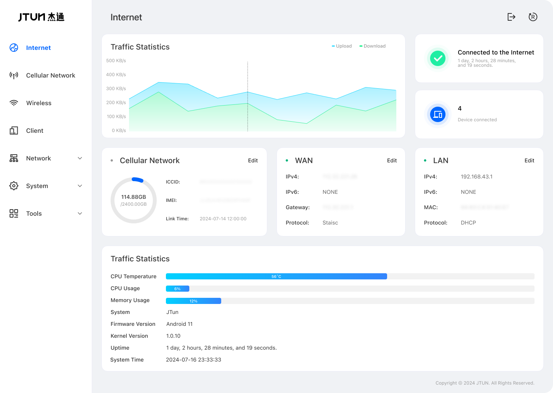553x393 pixels.
Task: Click Link Time 2024-07-14 12:00:00
Action: 223,219
